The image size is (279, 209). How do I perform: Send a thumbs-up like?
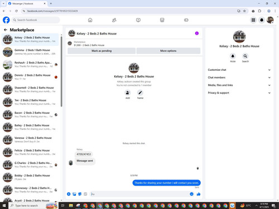pos(199,194)
